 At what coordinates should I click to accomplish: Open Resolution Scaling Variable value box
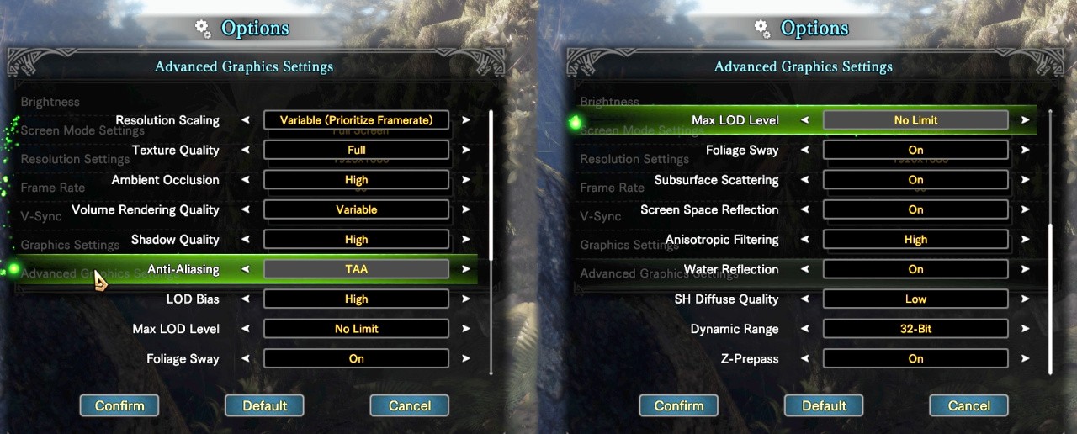356,120
